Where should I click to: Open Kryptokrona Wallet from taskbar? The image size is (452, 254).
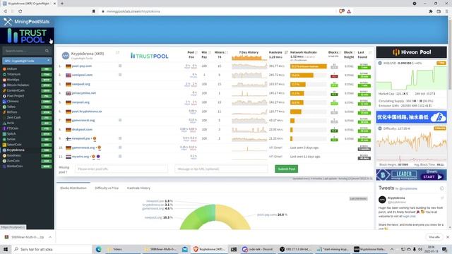(x=371, y=249)
